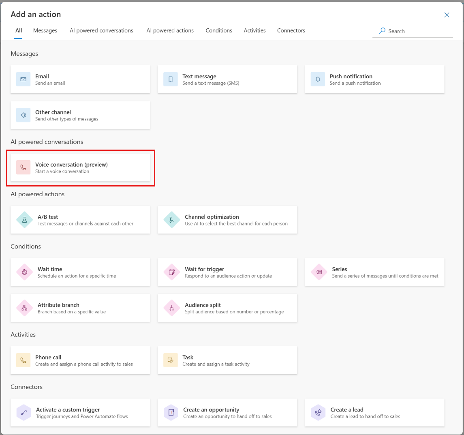Click the Voice conversation phone icon
This screenshot has width=464, height=435.
point(23,167)
